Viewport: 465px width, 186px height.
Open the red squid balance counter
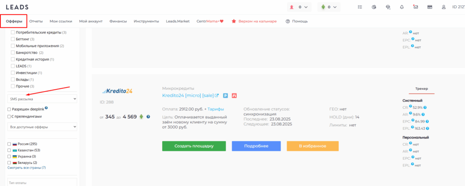[299, 7]
